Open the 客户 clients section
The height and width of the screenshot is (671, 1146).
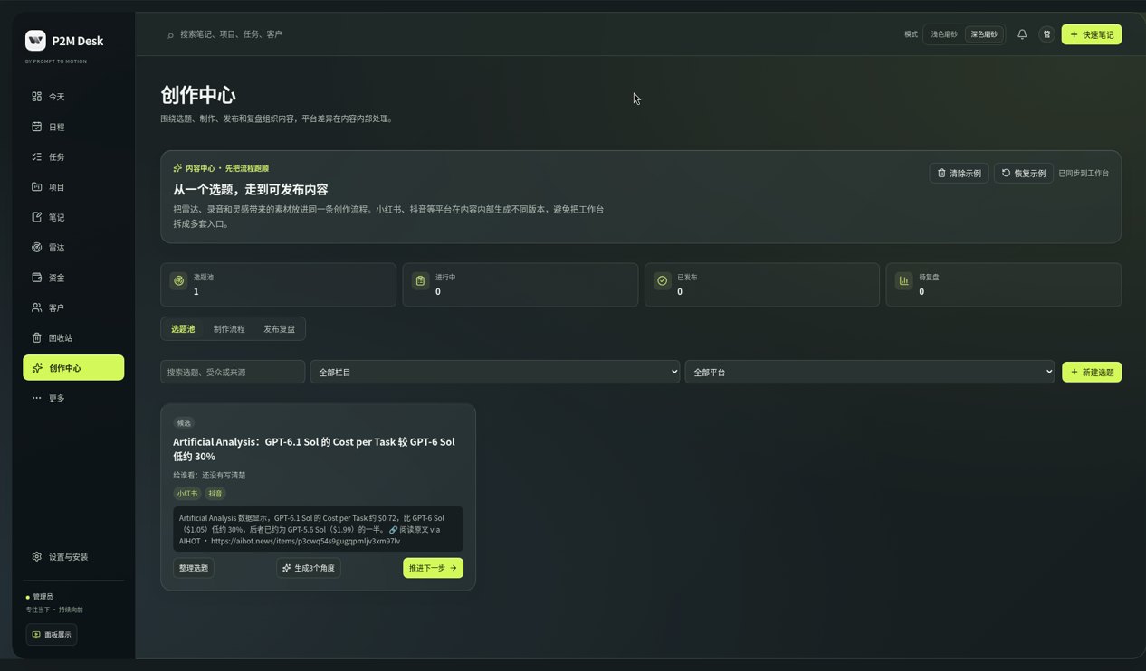pos(73,307)
